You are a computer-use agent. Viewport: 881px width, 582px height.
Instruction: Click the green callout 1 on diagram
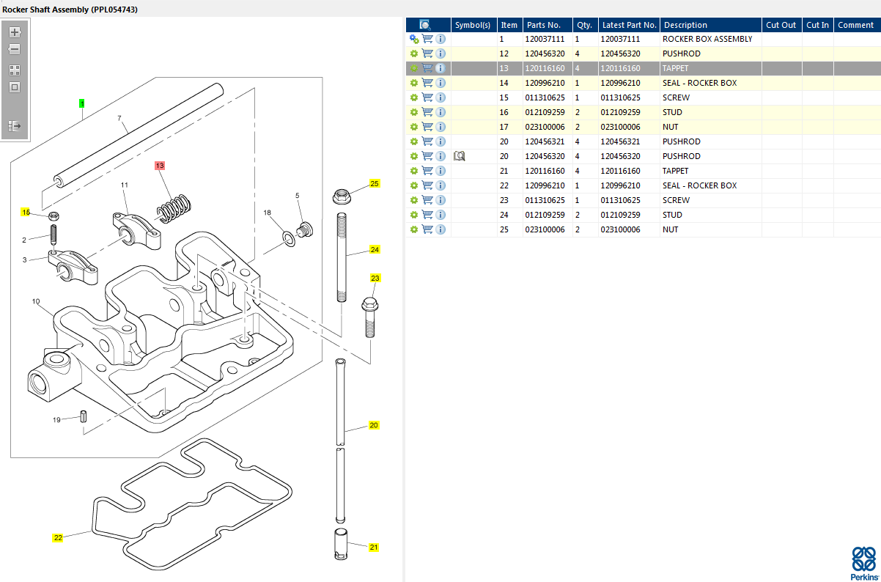[x=82, y=103]
